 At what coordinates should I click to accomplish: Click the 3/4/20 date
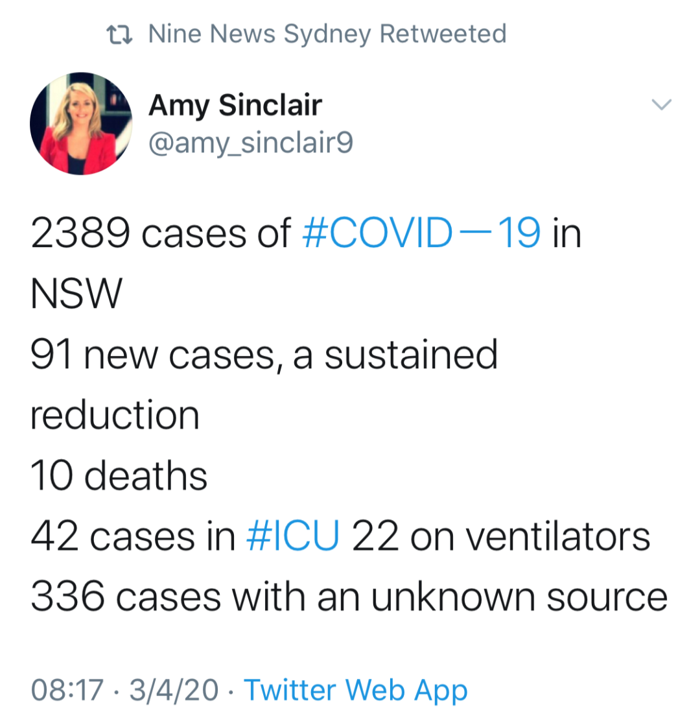(x=174, y=690)
